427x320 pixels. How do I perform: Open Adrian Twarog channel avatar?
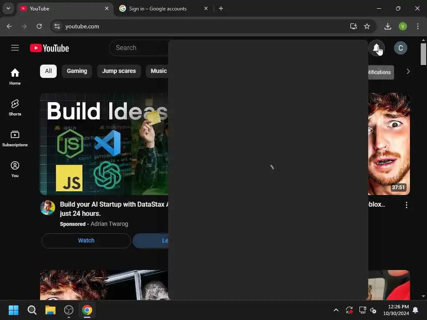pyautogui.click(x=48, y=207)
